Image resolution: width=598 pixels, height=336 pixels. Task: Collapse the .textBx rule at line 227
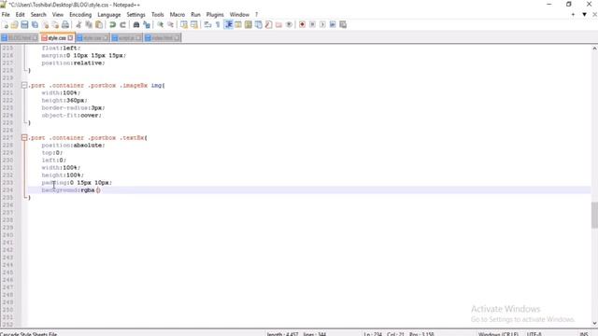[x=24, y=137]
